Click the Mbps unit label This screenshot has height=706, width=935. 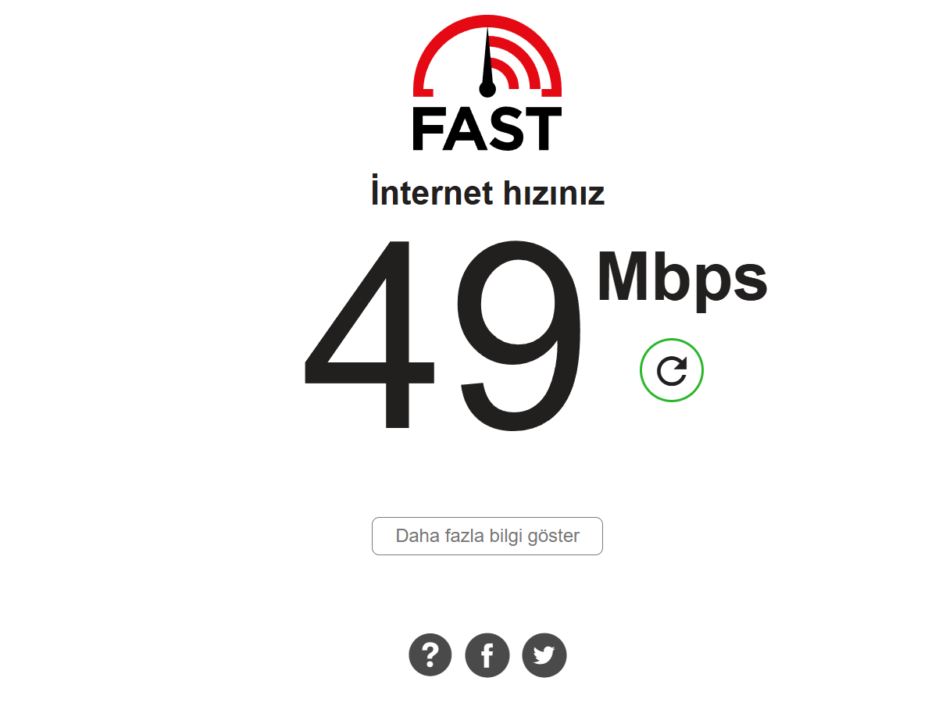[x=682, y=279]
